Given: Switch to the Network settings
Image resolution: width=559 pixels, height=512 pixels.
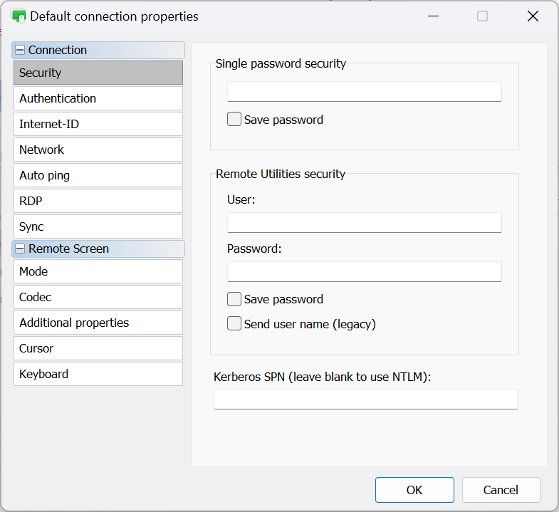Looking at the screenshot, I should click(98, 150).
